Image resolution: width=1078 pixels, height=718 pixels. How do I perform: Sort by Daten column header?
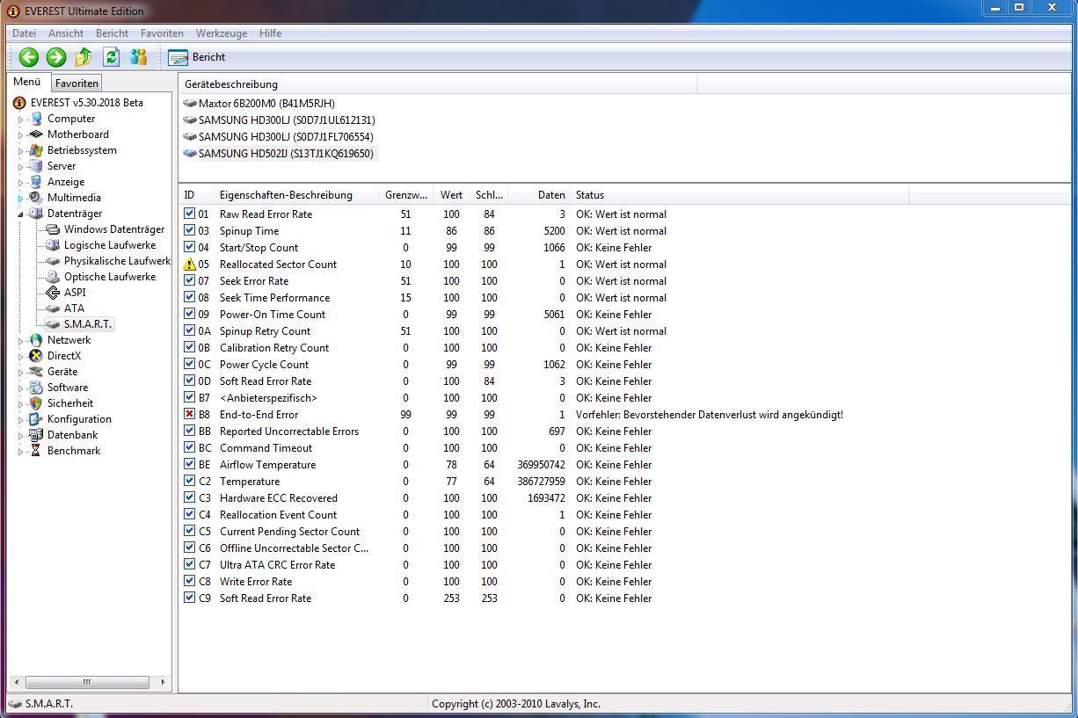[539, 195]
